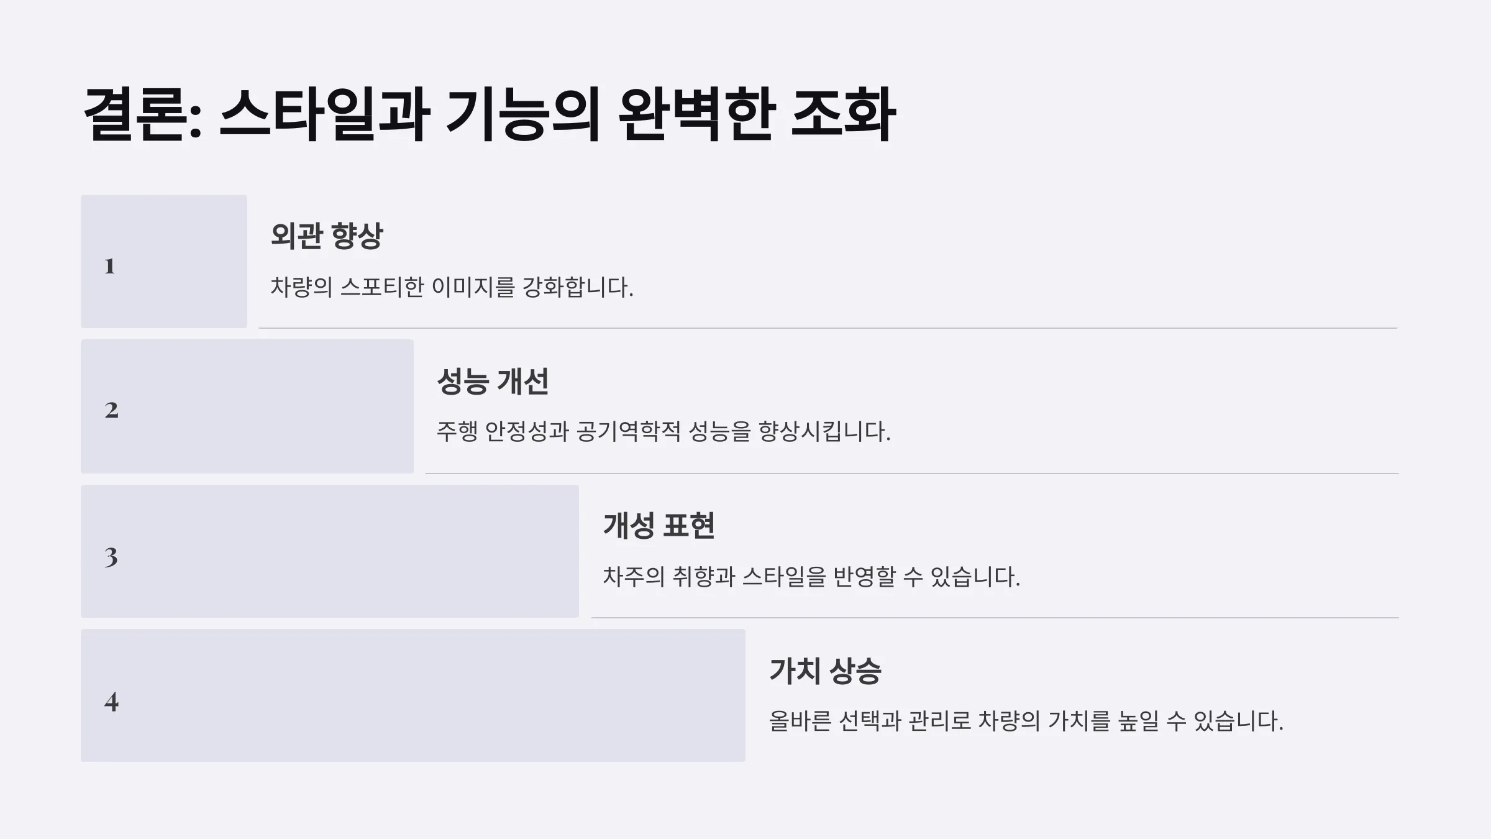The image size is (1491, 839).
Task: Select the number 3 box
Action: coord(330,551)
